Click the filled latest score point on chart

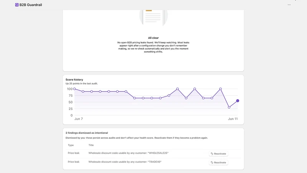pos(238,101)
